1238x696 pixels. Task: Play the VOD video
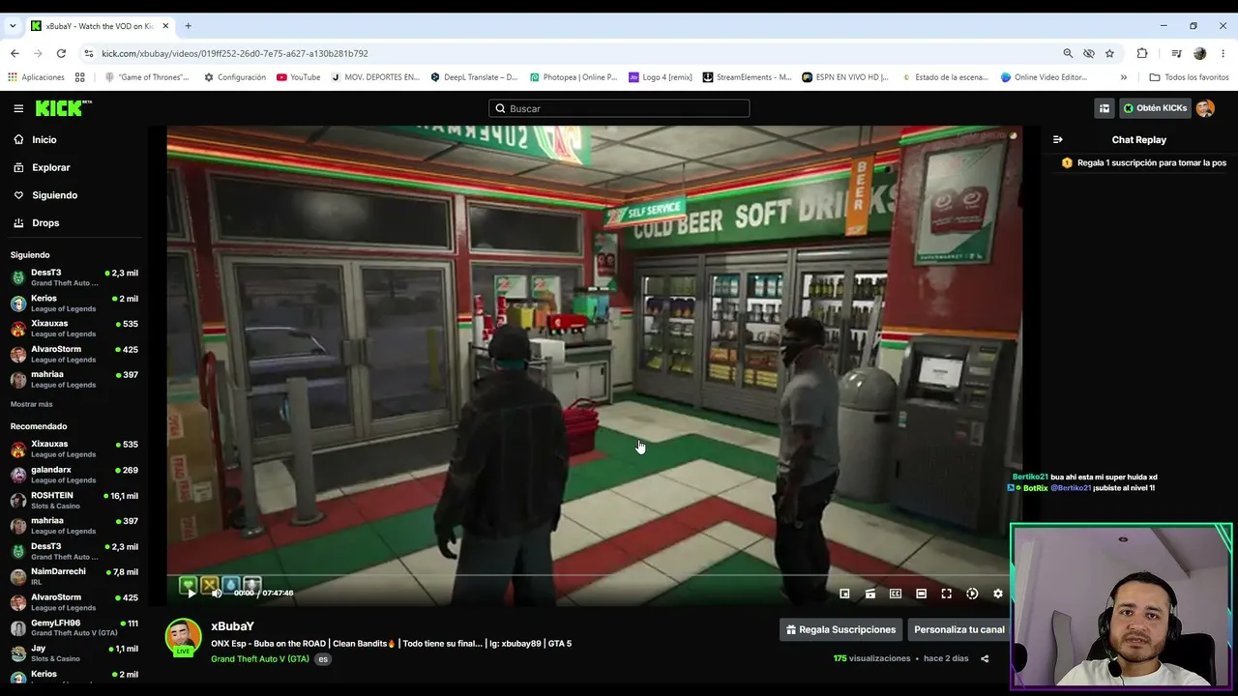tap(191, 594)
